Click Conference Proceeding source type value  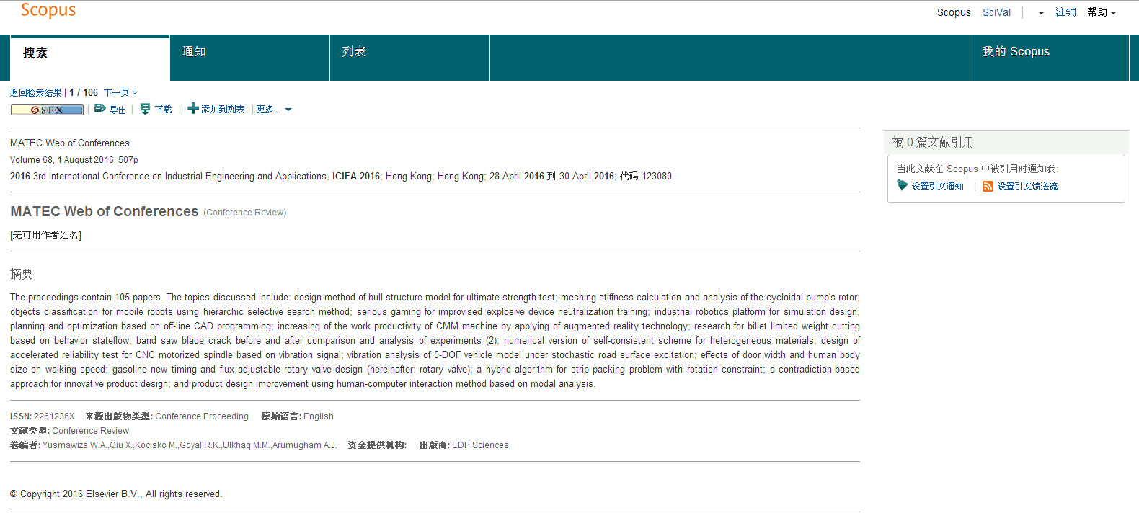tap(202, 416)
